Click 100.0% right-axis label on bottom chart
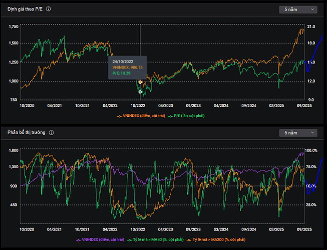The width and height of the screenshot is (327, 250). pos(312,150)
